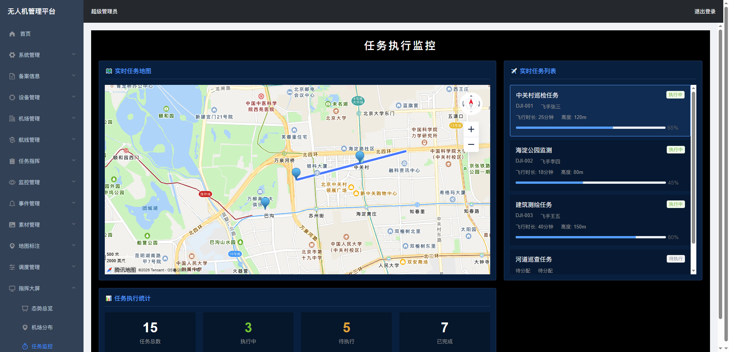Screen dimensions: 729x352
Task: Click the 监控管理 eye icon
Action: [x=12, y=182]
